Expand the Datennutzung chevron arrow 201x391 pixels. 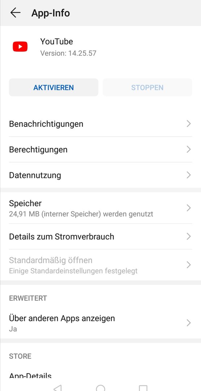(189, 175)
